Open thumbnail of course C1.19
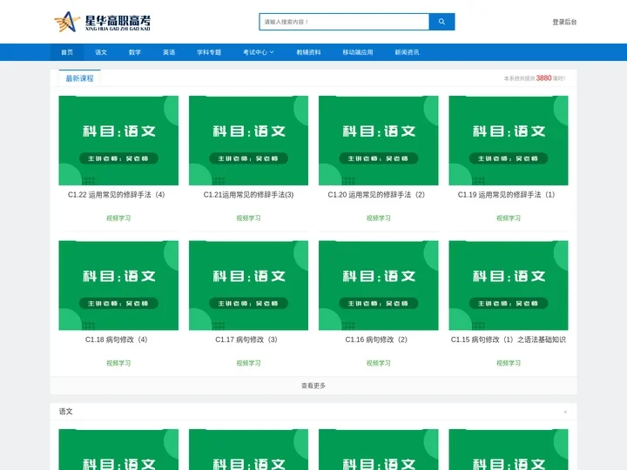 coord(509,140)
